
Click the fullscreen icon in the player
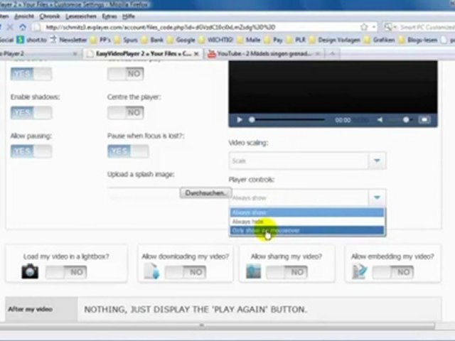[425, 120]
